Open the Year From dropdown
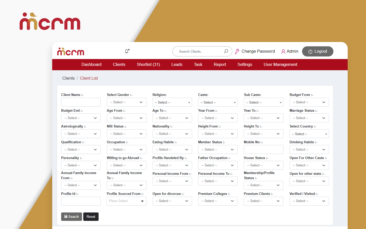Image resolution: width=366 pixels, height=229 pixels. (x=218, y=118)
